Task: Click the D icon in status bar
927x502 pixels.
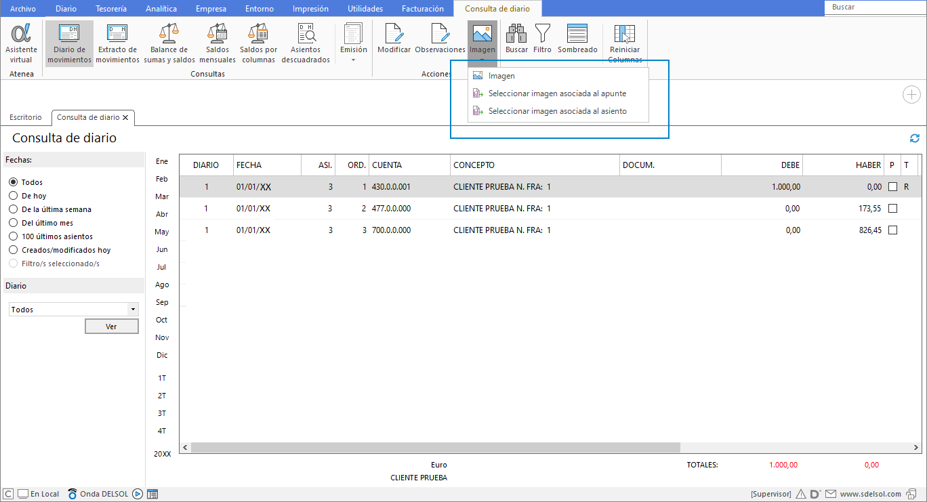Action: coord(815,494)
